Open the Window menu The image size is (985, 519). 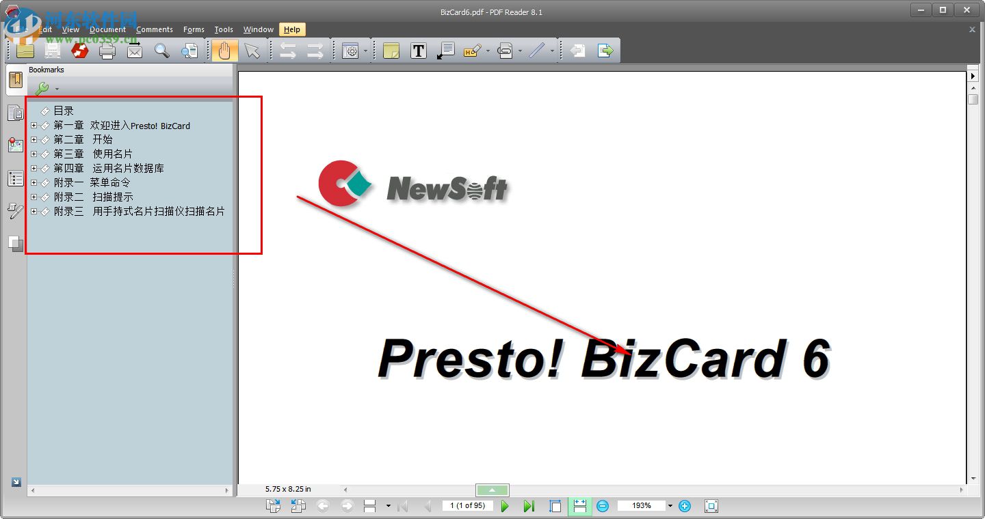259,29
